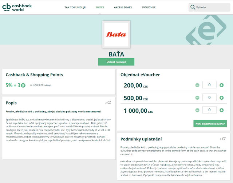Click the Ukázat na mapě button
The width and height of the screenshot is (233, 183).
click(116, 62)
